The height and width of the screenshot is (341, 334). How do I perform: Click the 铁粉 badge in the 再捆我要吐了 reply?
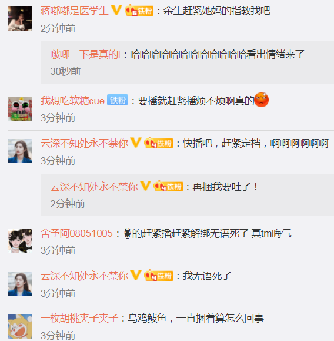coord(168,186)
